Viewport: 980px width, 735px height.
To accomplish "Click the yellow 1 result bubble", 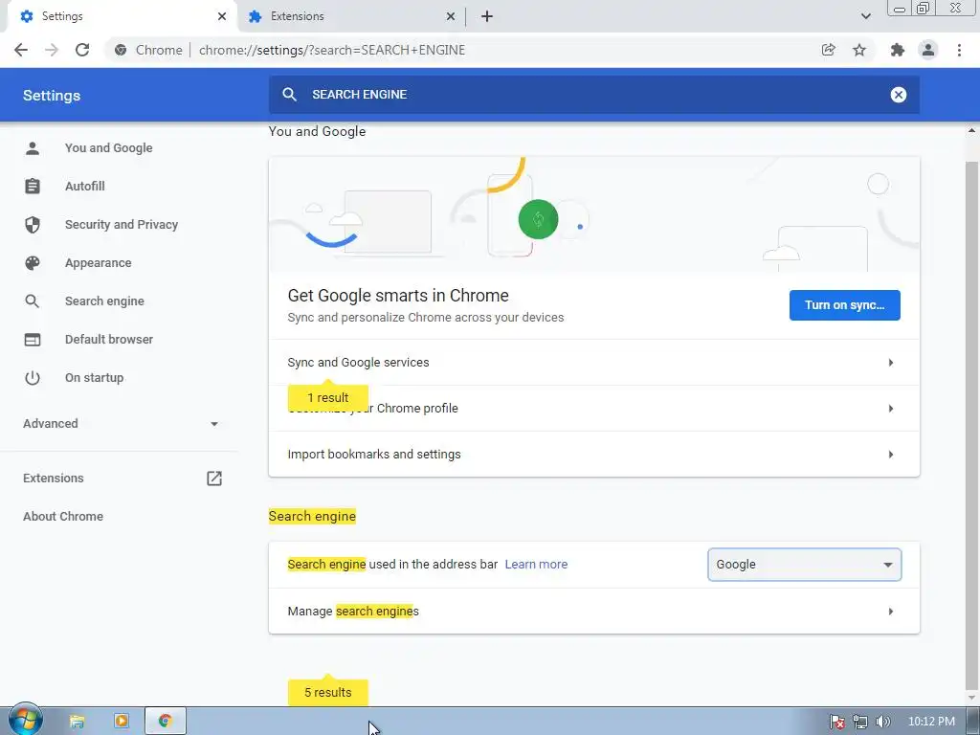I will click(x=328, y=397).
